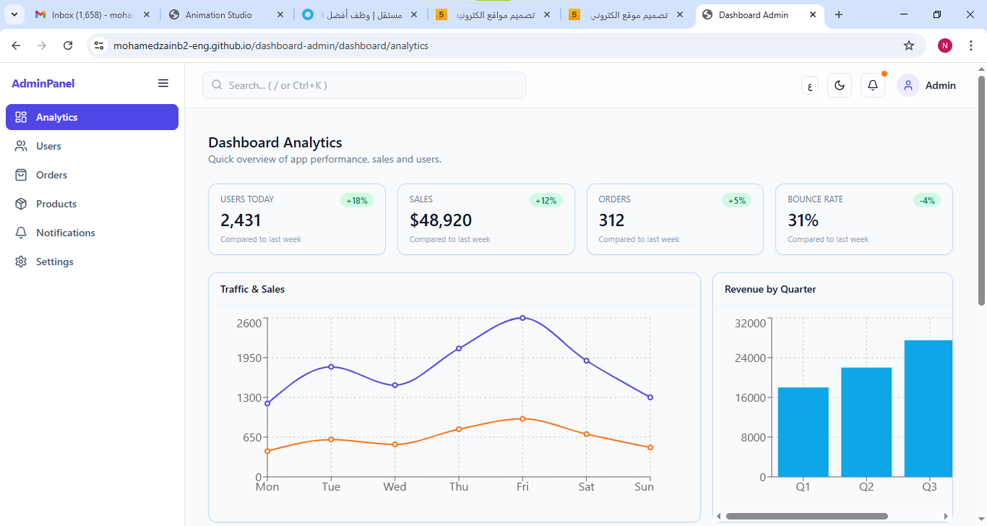Open Orders from the sidebar icon

click(21, 175)
